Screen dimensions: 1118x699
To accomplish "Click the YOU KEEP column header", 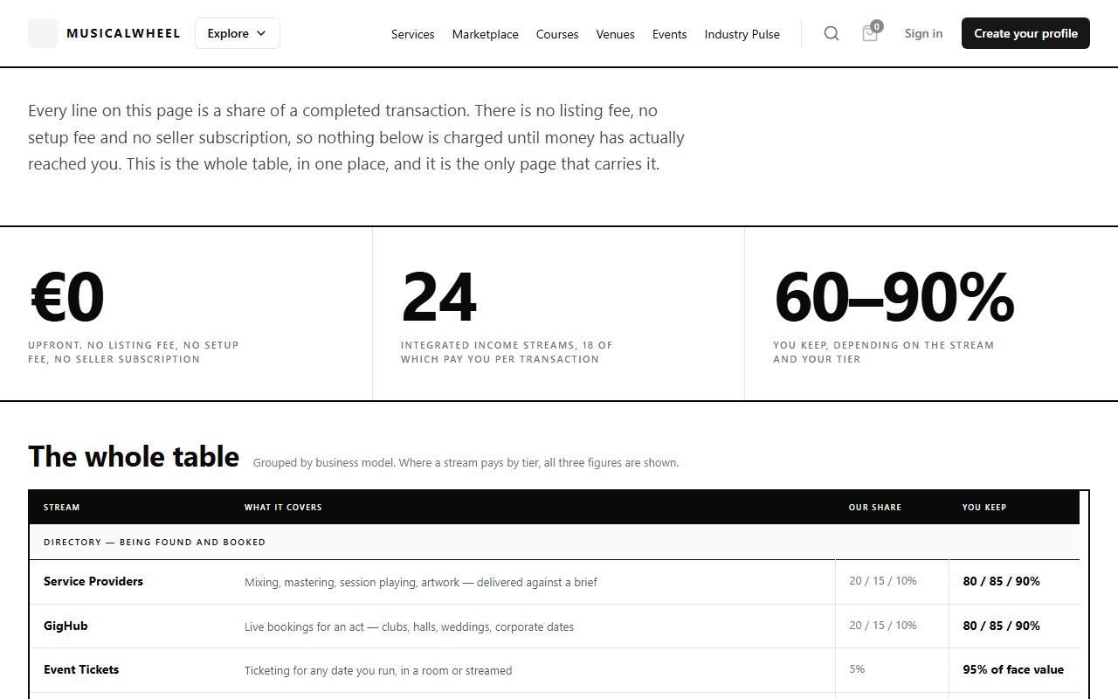I will (984, 508).
